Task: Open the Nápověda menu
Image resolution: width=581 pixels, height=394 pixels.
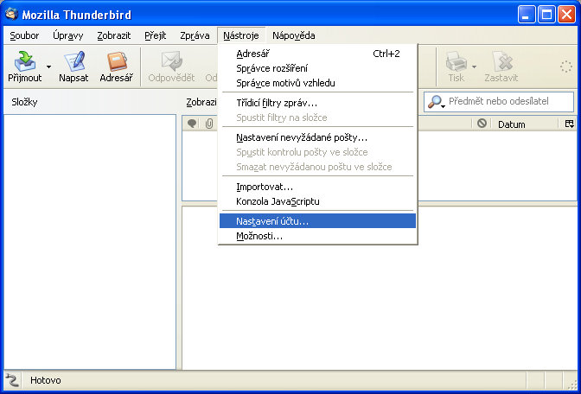Action: point(294,35)
